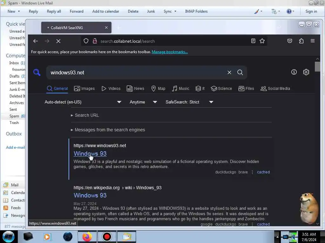Switch to Music search tab
Viewport: 325px width, 243px height.
[x=181, y=89]
